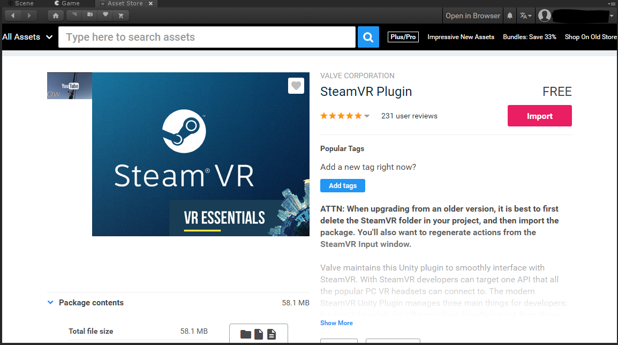Add SteamVR Plugin to favorites with heart
Screen dimensions: 618x345
296,86
